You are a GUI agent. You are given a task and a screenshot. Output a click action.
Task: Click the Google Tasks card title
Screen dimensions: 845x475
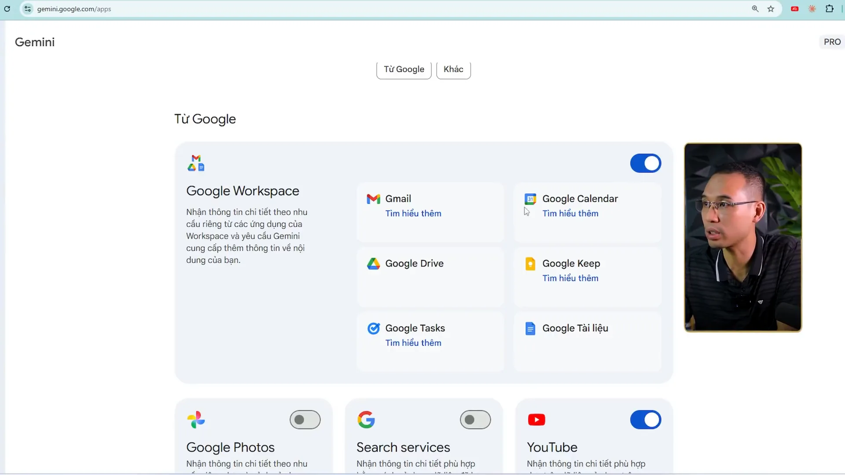click(x=415, y=328)
